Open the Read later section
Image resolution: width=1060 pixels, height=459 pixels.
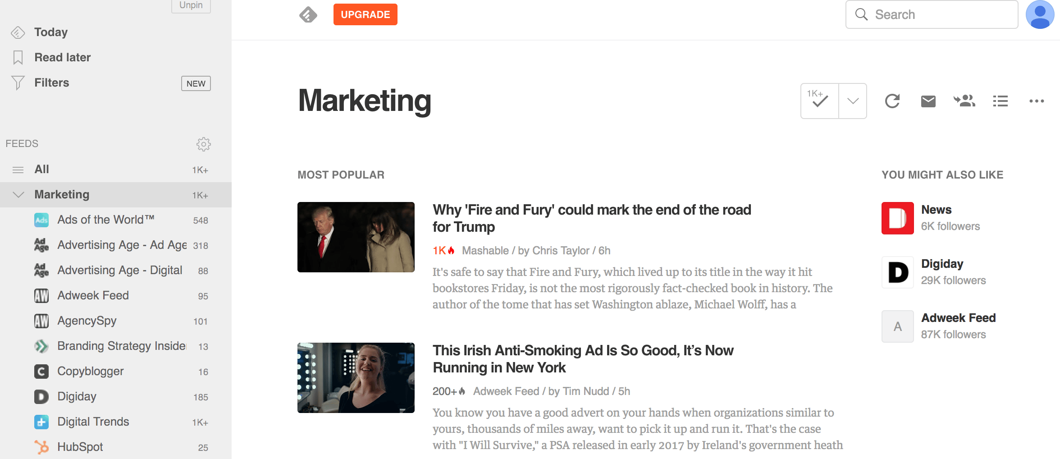click(x=62, y=57)
